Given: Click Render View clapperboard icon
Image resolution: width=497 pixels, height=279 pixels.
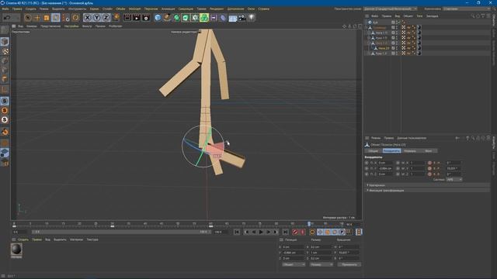Looking at the screenshot, I should [127, 18].
